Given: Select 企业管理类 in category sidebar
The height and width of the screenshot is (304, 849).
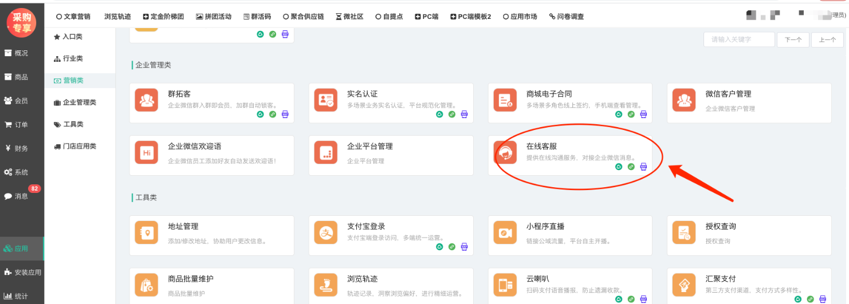Looking at the screenshot, I should click(75, 102).
